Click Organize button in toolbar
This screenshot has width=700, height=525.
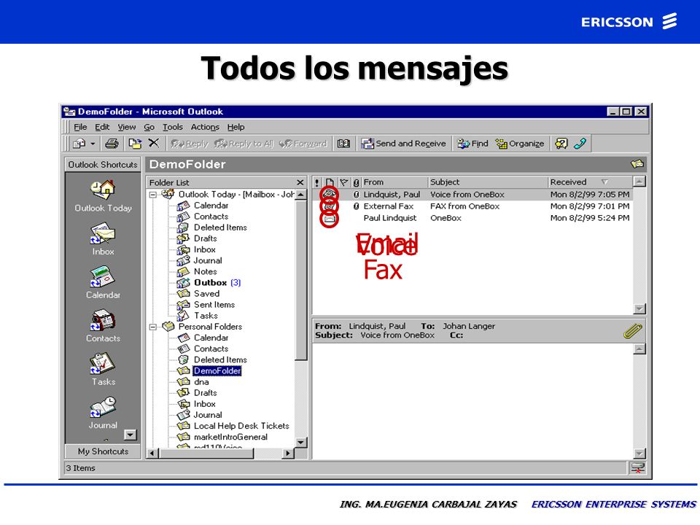(520, 144)
